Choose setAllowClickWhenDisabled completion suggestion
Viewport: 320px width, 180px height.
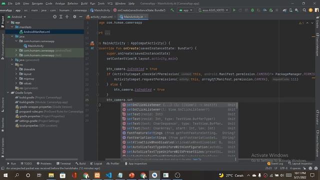click(x=179, y=142)
